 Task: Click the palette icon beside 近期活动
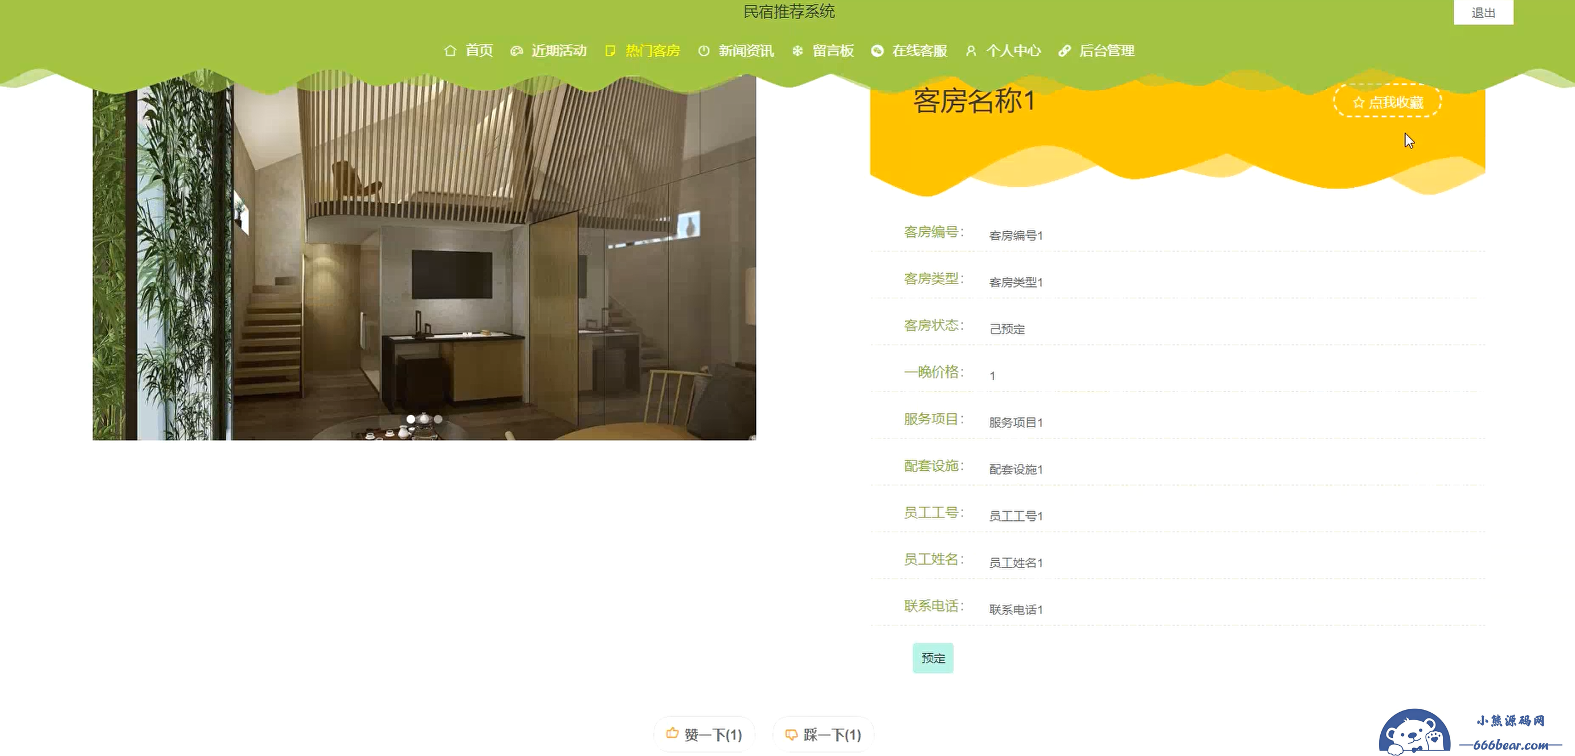[517, 51]
